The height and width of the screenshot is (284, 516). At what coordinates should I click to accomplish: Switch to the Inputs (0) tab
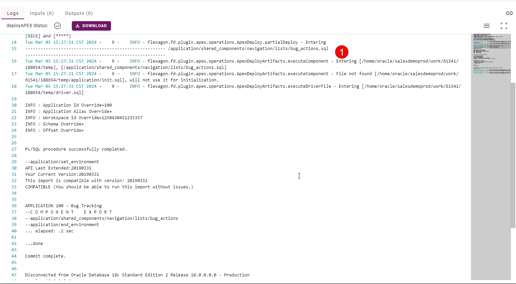coord(41,13)
